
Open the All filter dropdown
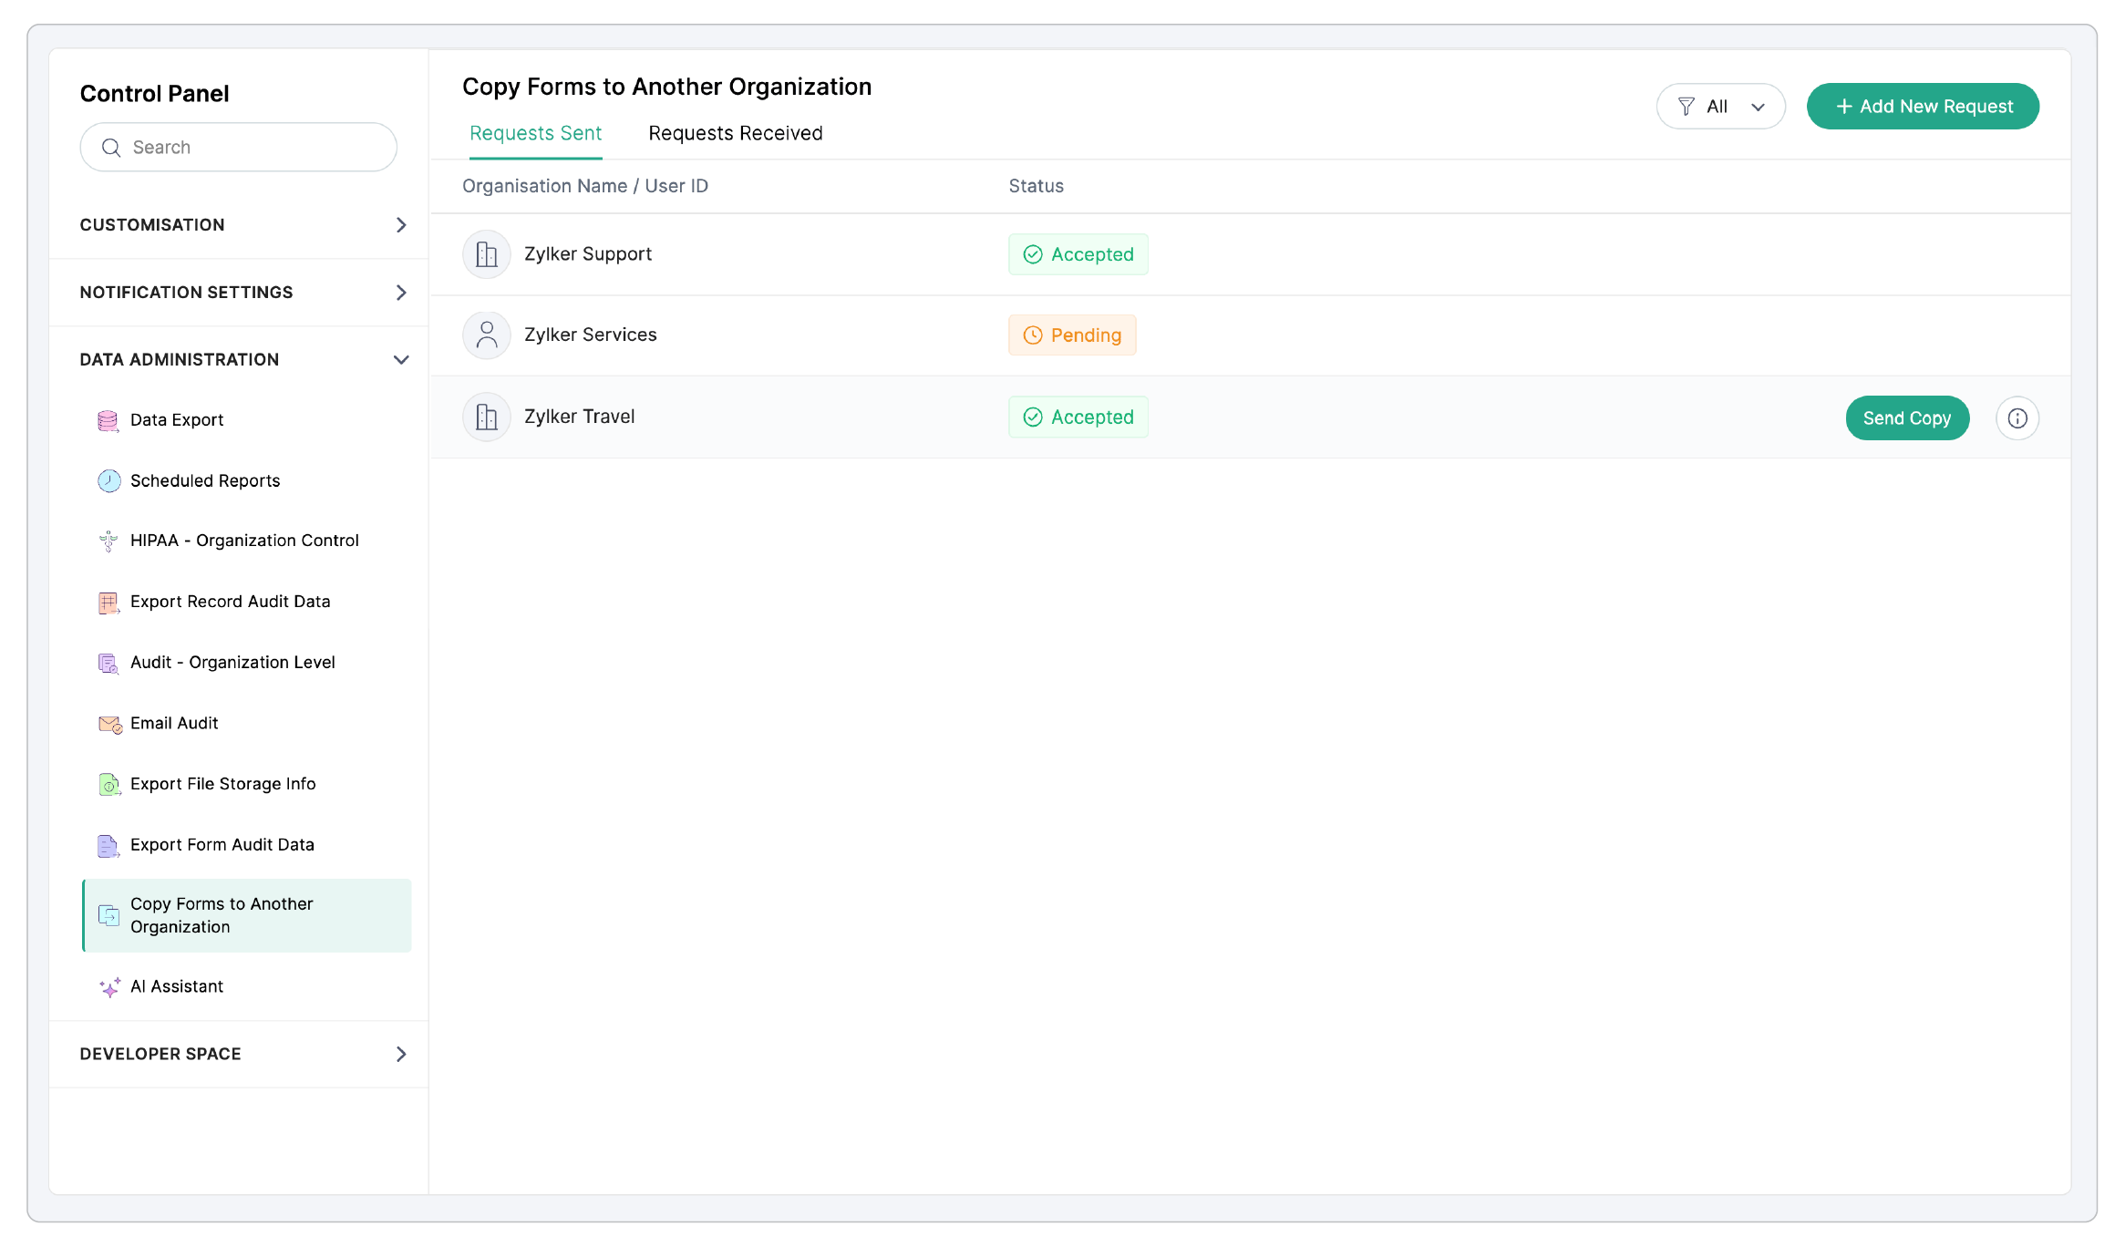tap(1720, 107)
